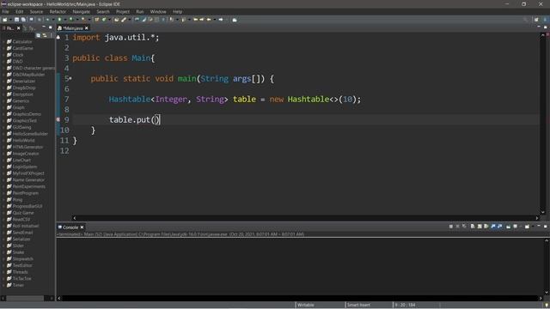Screen dimensions: 550x309
Task: Click Link with Editor in Package Explorer
Action: tap(45, 35)
